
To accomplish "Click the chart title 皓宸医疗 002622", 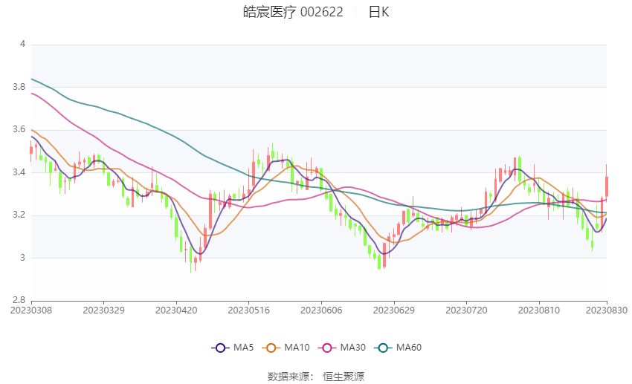I will (x=293, y=12).
